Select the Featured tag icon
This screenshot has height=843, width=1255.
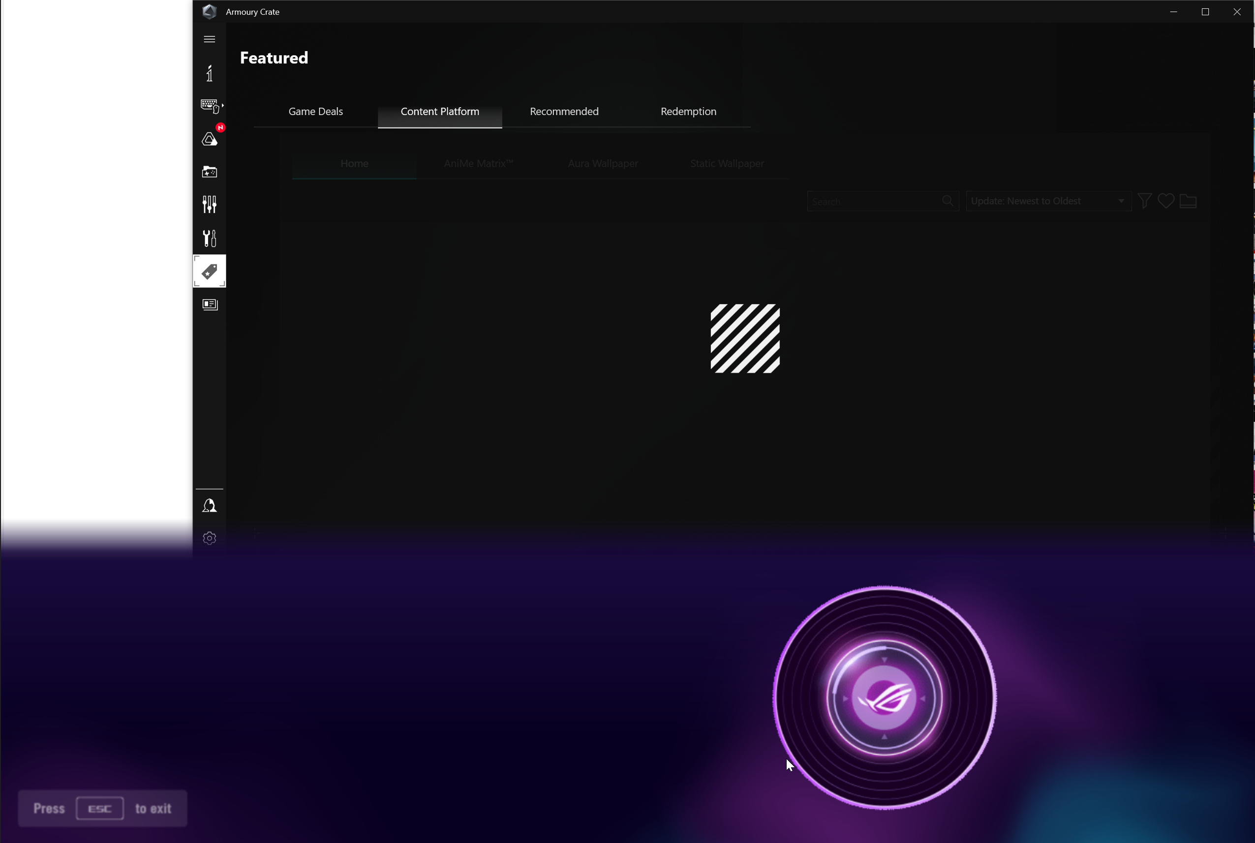pyautogui.click(x=209, y=271)
